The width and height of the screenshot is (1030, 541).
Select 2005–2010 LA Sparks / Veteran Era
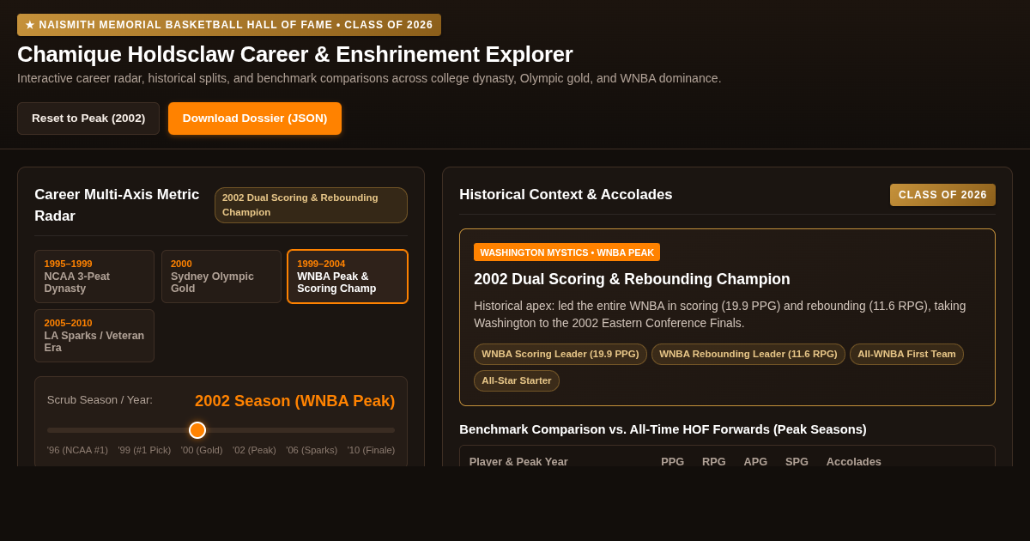click(94, 336)
